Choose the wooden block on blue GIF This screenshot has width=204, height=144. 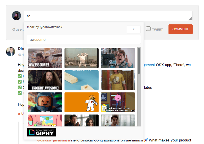pos(82,80)
